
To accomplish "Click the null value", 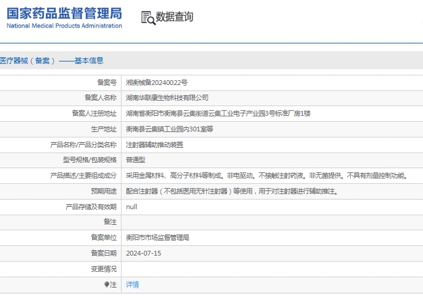I will click(x=131, y=207).
